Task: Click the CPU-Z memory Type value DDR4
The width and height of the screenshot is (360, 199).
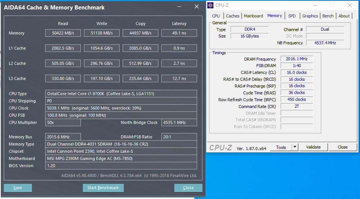Action: tap(249, 29)
